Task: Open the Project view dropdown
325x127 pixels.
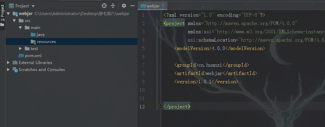Action: tap(33, 6)
